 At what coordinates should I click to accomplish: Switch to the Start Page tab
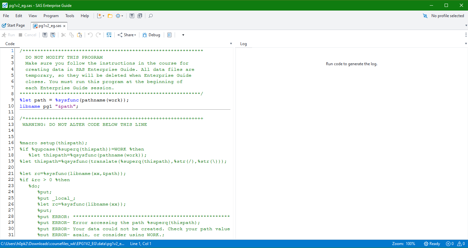pos(14,25)
